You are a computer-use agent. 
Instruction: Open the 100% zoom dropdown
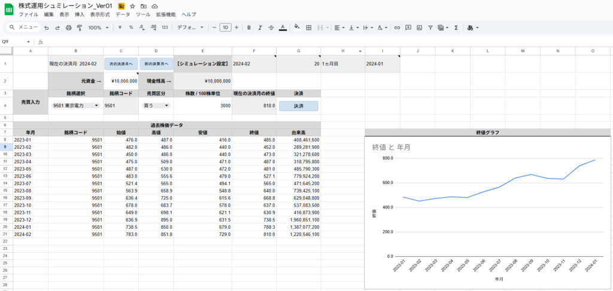point(98,27)
